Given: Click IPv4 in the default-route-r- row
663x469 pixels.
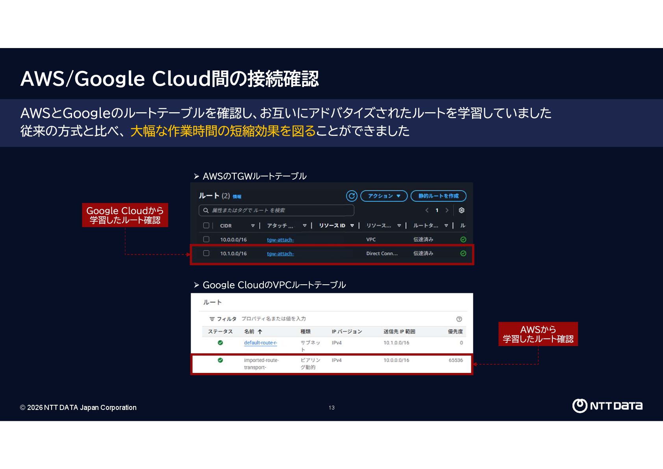Looking at the screenshot, I should click(x=337, y=343).
